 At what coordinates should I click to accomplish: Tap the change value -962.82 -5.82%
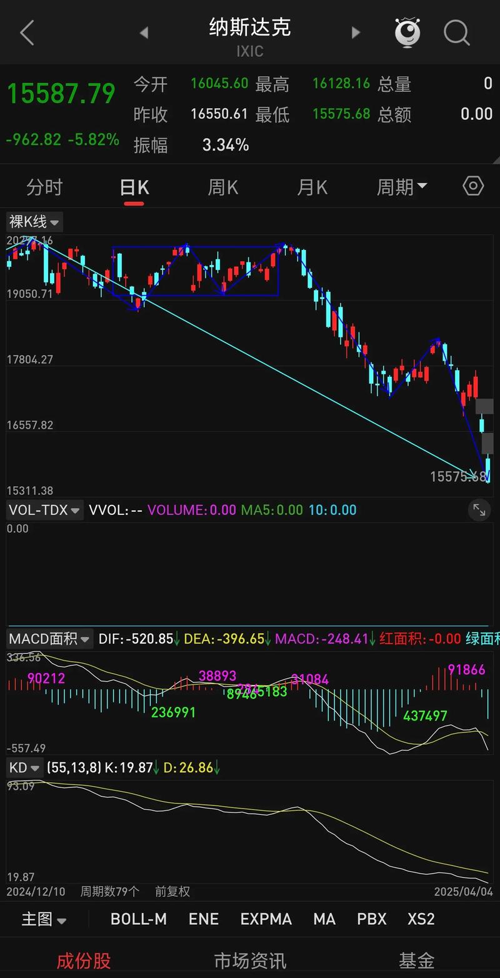(x=62, y=139)
